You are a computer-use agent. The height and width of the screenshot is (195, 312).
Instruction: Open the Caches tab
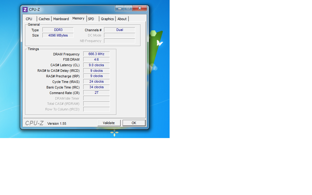tap(44, 19)
